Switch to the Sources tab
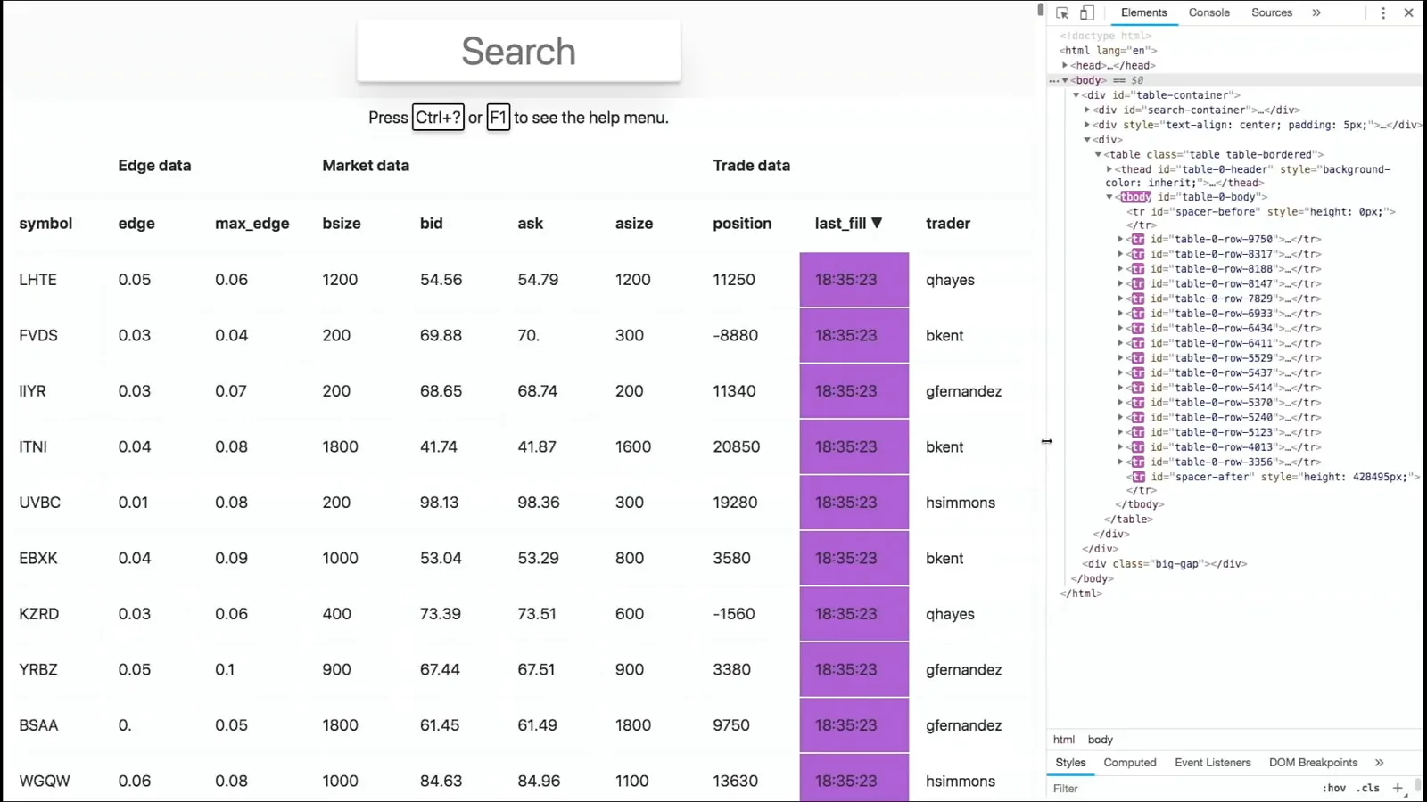The image size is (1427, 802). pos(1272,12)
